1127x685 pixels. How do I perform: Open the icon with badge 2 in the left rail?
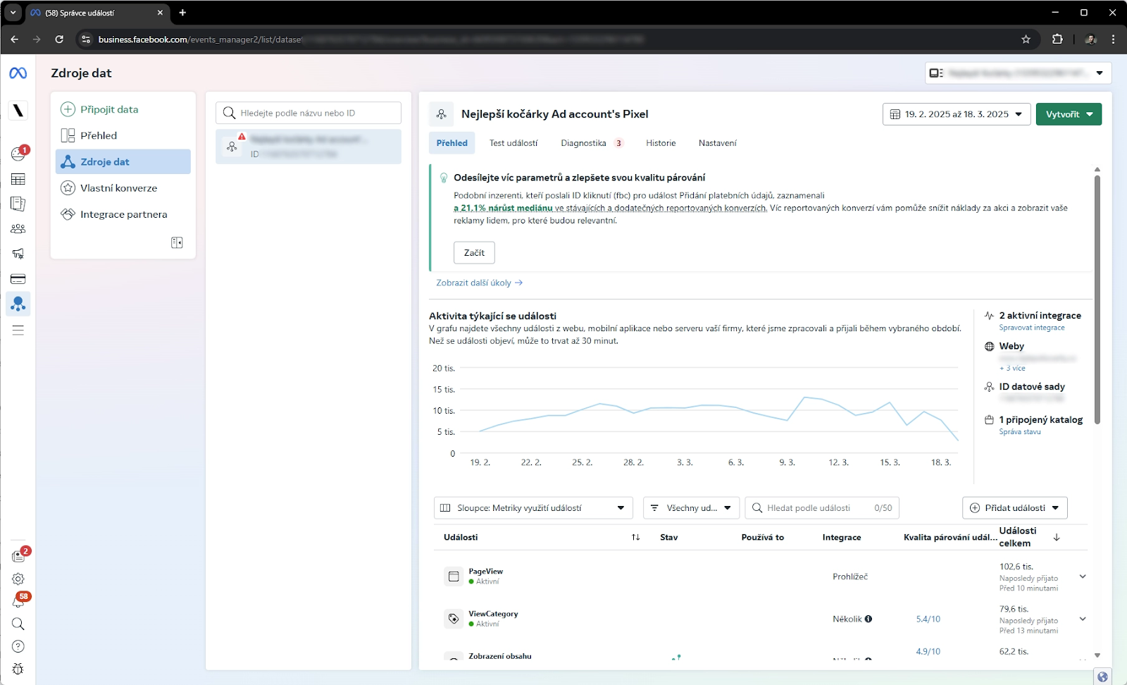pos(18,556)
